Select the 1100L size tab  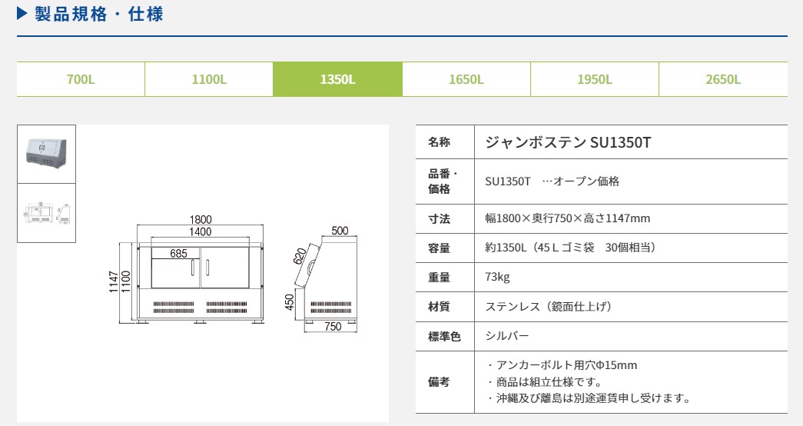pyautogui.click(x=209, y=79)
